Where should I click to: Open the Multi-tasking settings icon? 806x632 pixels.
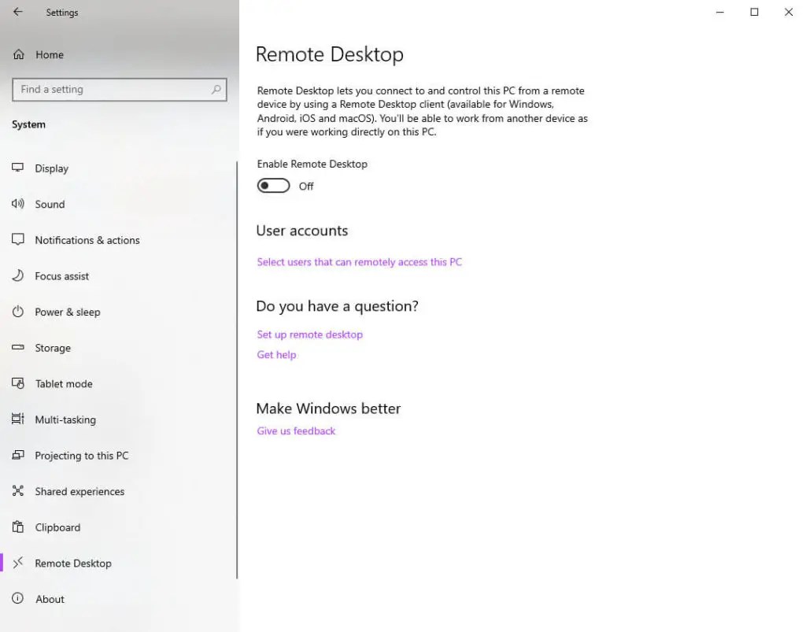[17, 419]
